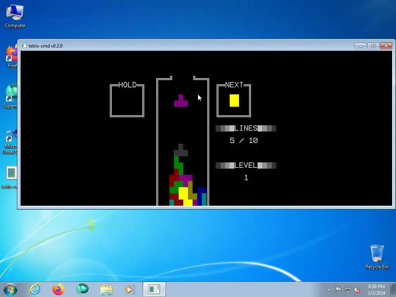Open the green globe browser on taskbar
The height and width of the screenshot is (297, 396).
(x=82, y=289)
